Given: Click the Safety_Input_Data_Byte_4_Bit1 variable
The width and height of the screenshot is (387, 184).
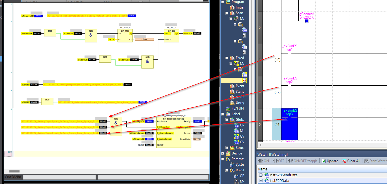Looking at the screenshot, I should (60, 127).
